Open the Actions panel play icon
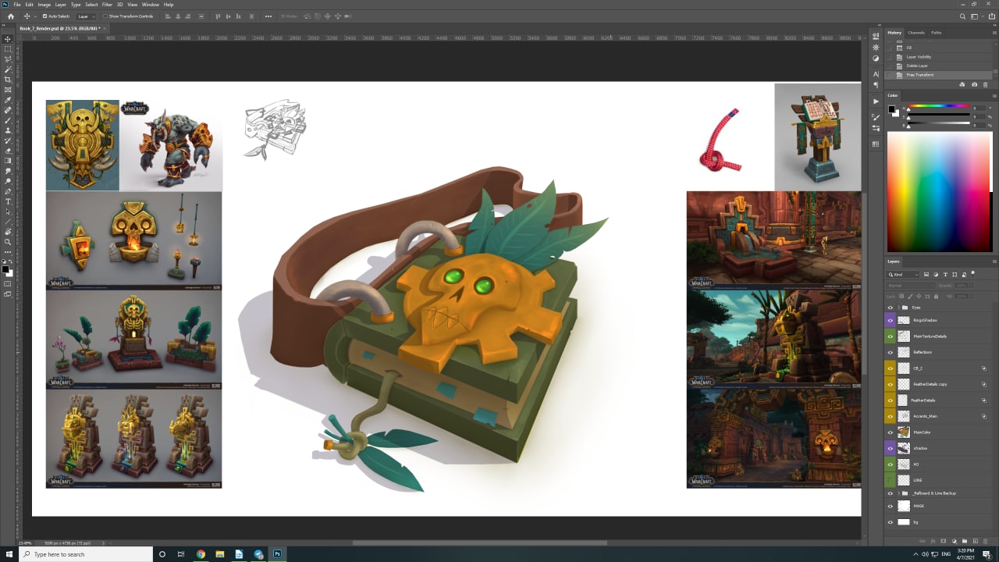Viewport: 999px width, 562px height. click(876, 101)
